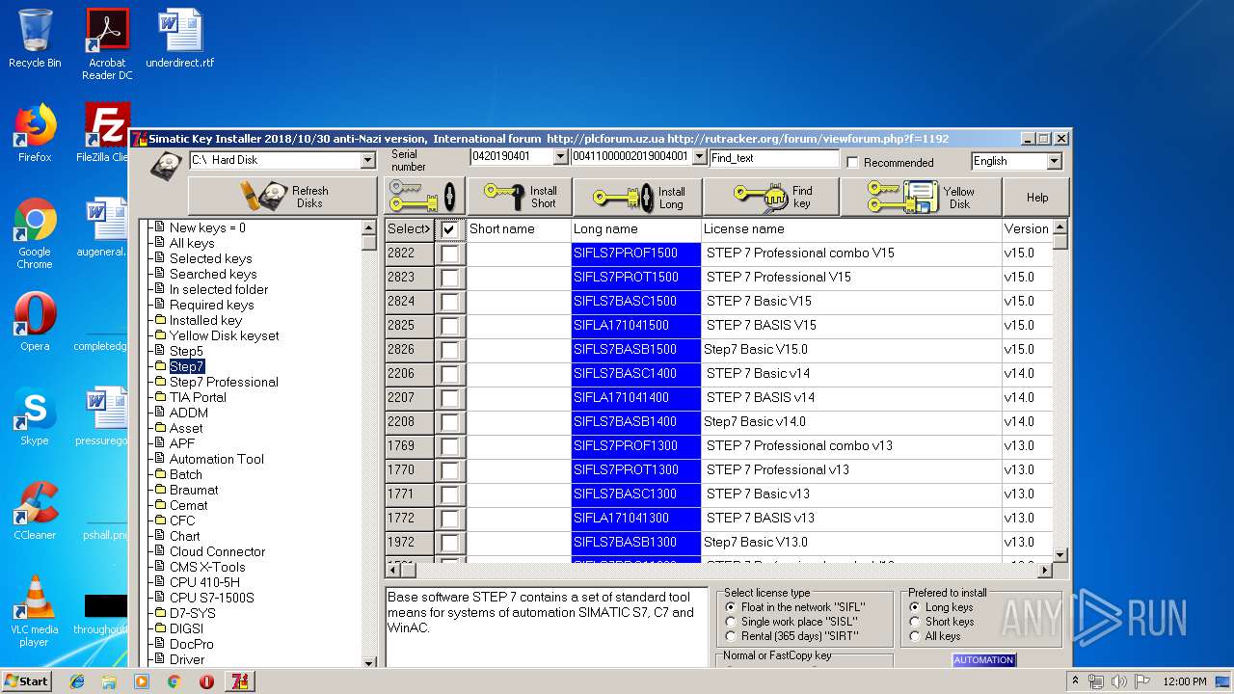The image size is (1234, 694).
Task: Click the ADDM folder icon
Action: (x=160, y=413)
